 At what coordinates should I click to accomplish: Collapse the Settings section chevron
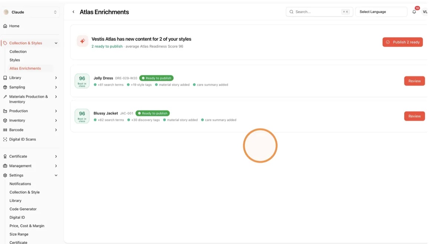[56, 175]
